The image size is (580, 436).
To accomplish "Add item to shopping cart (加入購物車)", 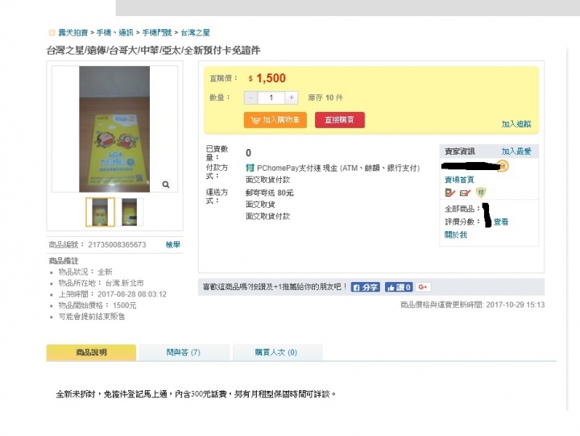I will (x=275, y=120).
